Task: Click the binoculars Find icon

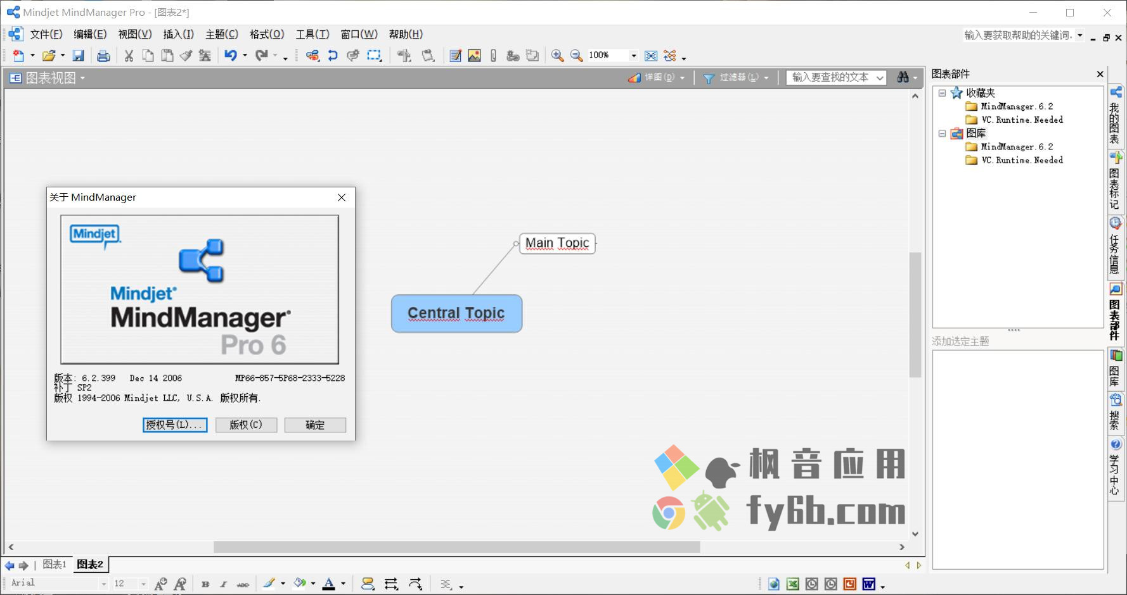Action: point(903,77)
